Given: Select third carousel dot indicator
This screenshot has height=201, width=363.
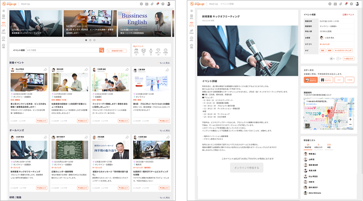Looking at the screenshot, I should pos(94,40).
